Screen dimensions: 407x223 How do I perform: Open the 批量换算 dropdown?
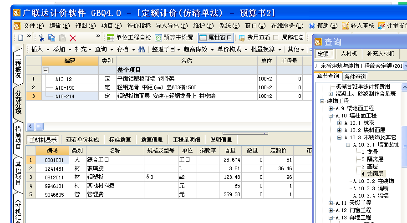pyautogui.click(x=266, y=49)
